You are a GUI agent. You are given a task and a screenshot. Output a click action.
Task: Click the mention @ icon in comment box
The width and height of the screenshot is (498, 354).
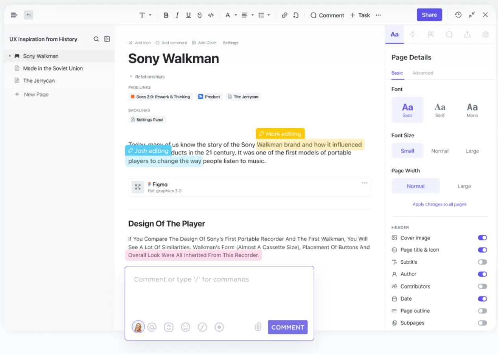point(152,327)
